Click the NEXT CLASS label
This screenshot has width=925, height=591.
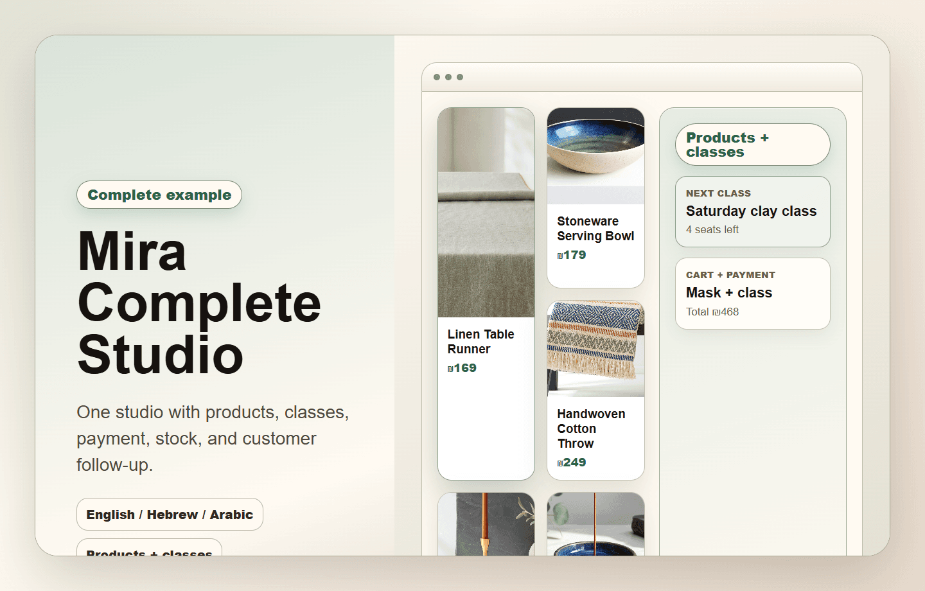[718, 193]
